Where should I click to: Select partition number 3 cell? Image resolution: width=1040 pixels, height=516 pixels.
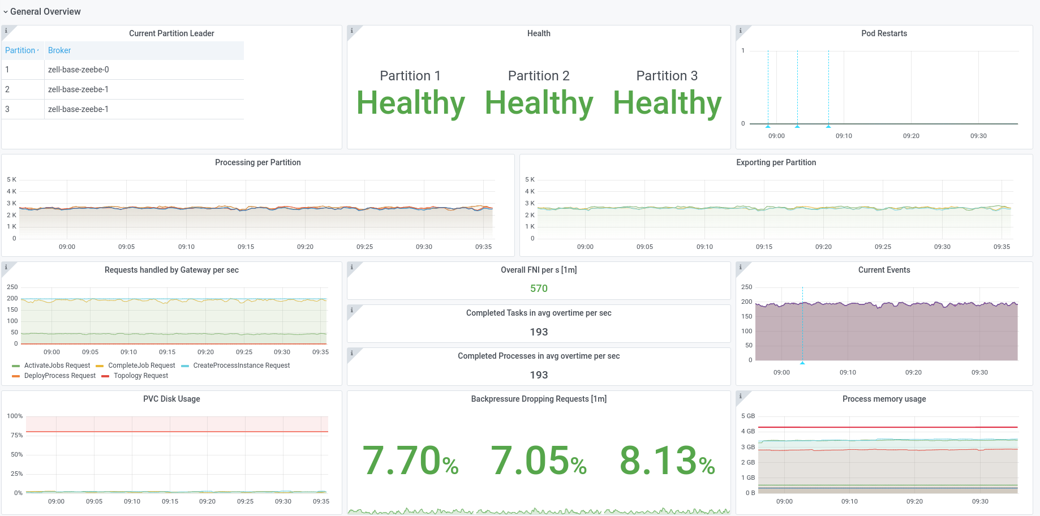click(x=23, y=109)
